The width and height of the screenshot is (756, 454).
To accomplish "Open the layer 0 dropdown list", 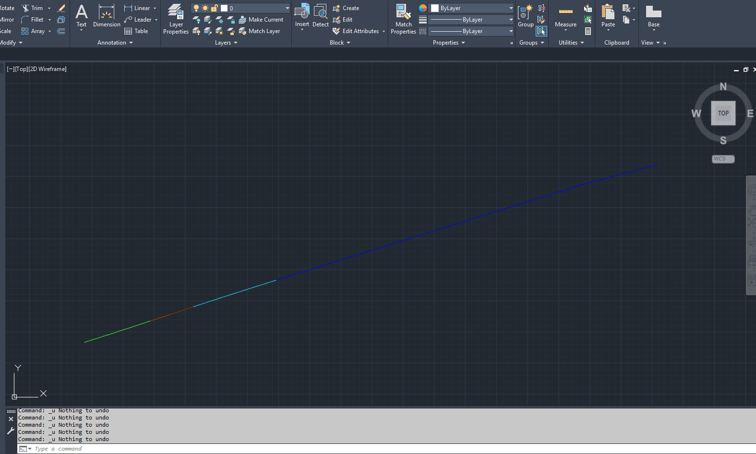I will (287, 8).
